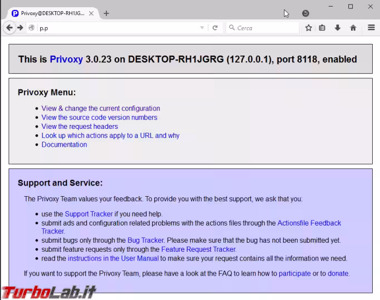Open the Privoxy link in the header
This screenshot has height=300, width=380.
(x=66, y=59)
